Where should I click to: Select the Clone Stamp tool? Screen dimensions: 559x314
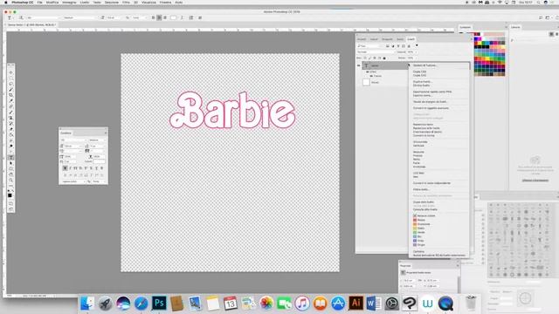click(11, 118)
